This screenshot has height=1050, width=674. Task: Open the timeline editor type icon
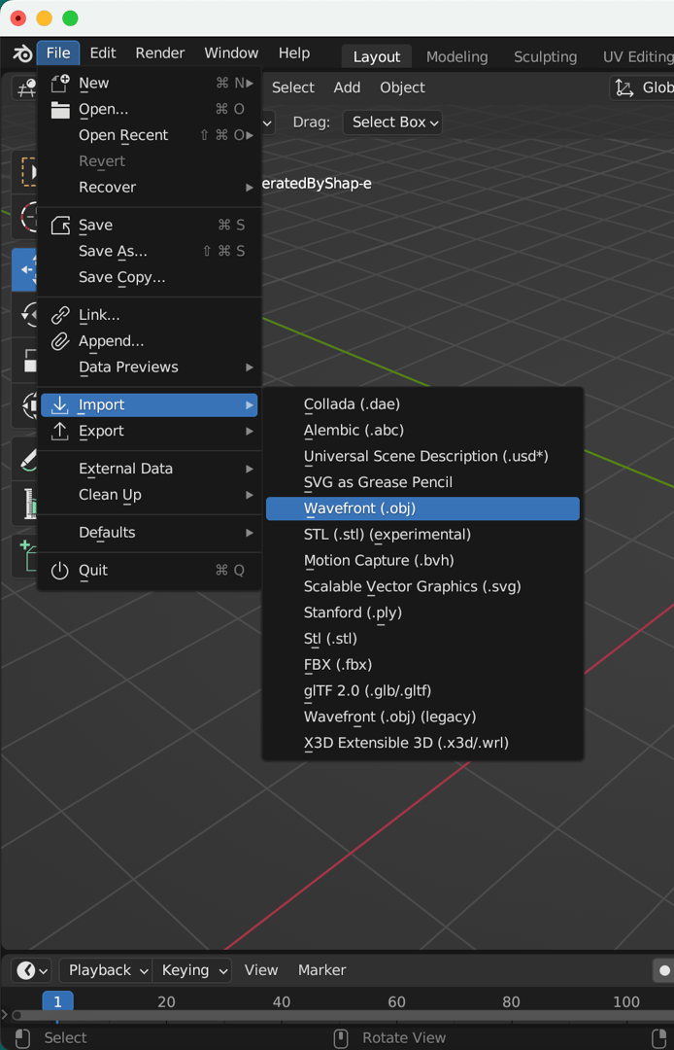(31, 969)
